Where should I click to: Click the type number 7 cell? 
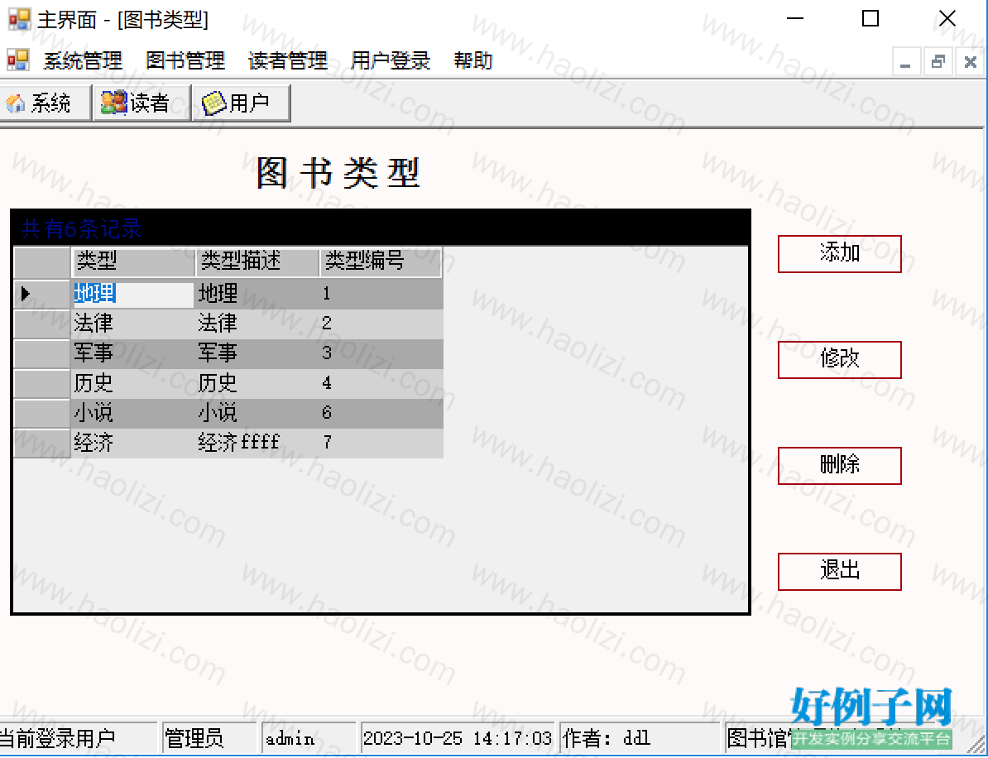(381, 443)
